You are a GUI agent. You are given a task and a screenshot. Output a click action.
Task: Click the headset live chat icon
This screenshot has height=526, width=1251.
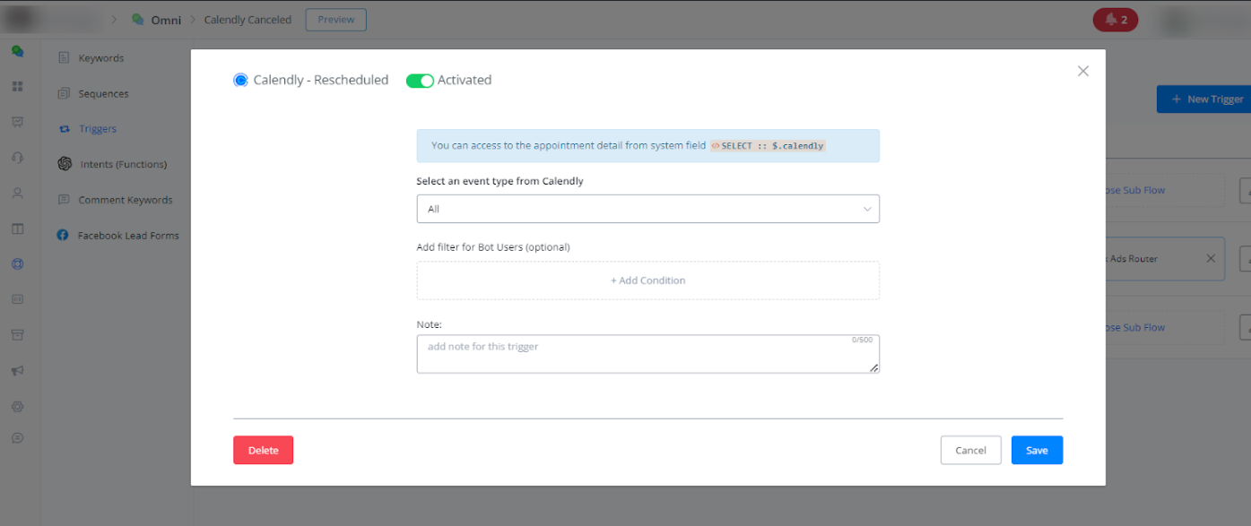click(x=17, y=158)
